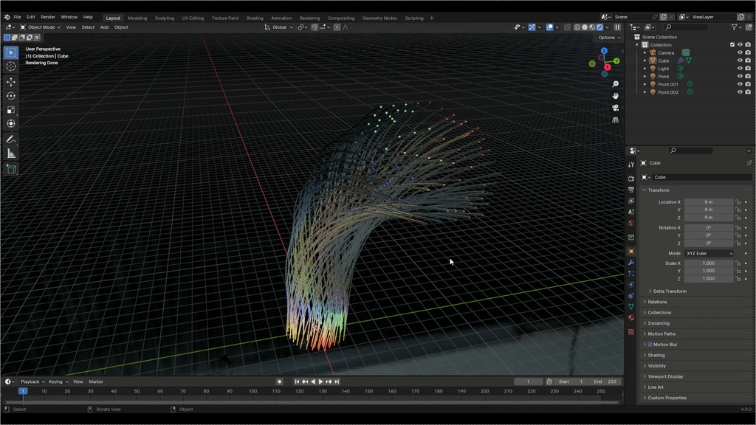Switch to the Modeling workspace tab
The height and width of the screenshot is (425, 756).
click(137, 18)
